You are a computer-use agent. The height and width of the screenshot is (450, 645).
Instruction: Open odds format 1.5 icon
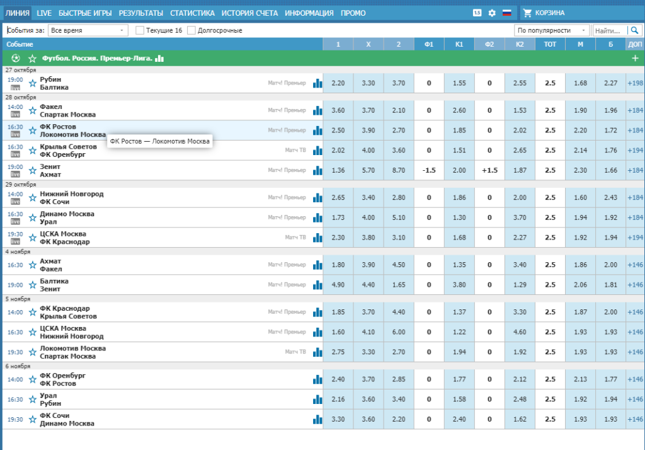point(477,13)
